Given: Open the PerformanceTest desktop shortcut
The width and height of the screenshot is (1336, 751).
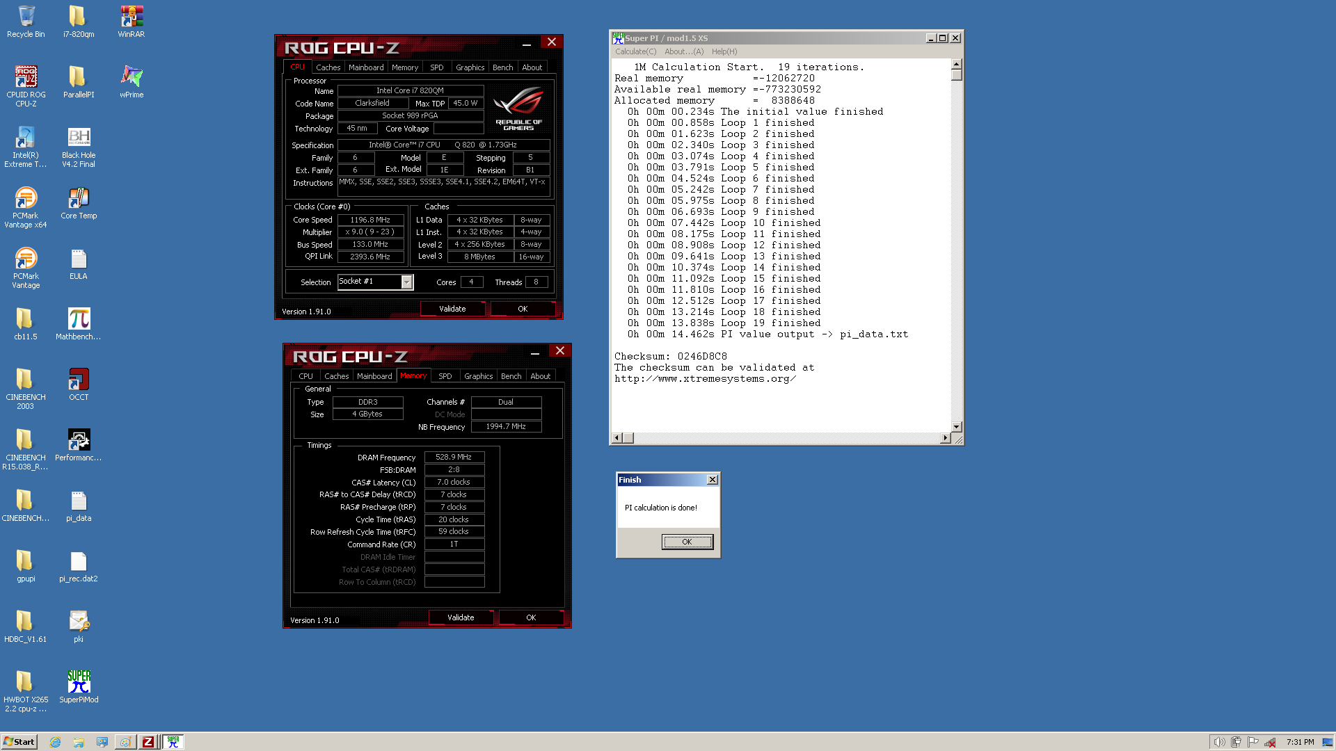Looking at the screenshot, I should tap(79, 444).
